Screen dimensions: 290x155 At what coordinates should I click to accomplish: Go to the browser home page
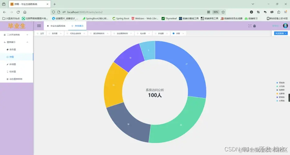coord(25,12)
